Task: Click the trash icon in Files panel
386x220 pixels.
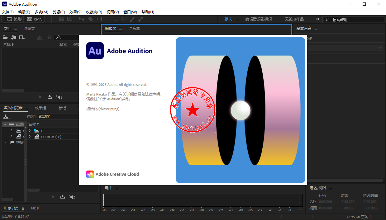Action: (x=49, y=37)
